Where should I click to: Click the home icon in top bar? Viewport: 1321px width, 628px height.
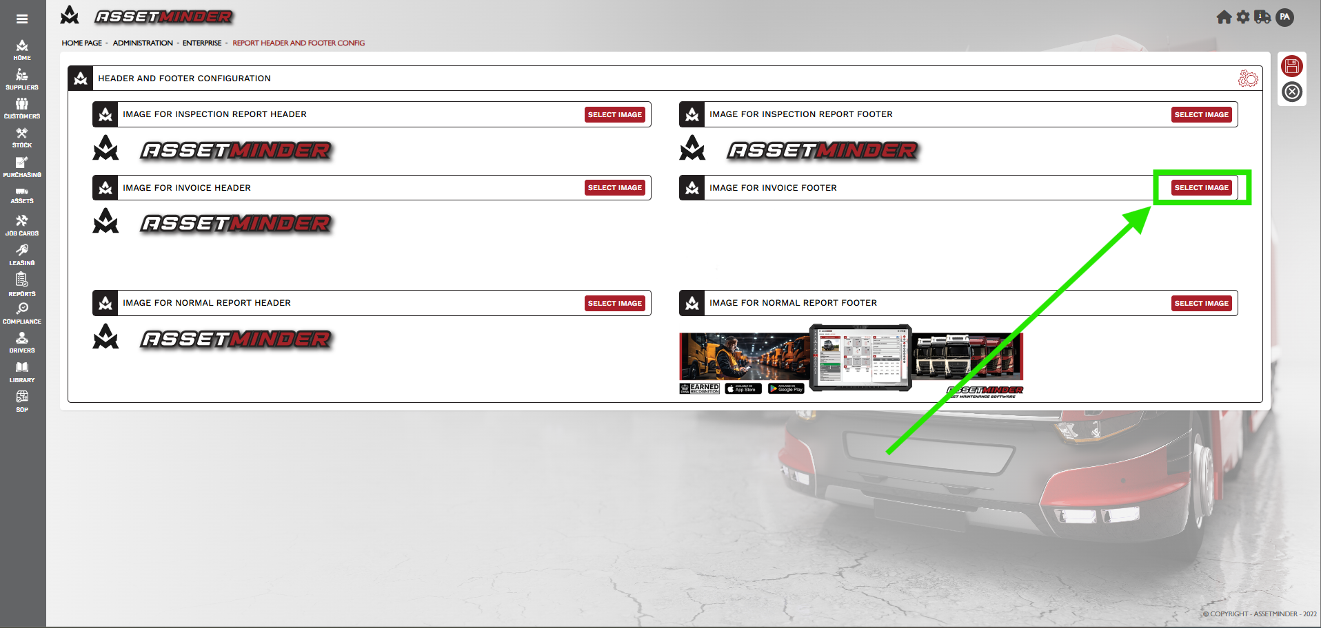1224,17
